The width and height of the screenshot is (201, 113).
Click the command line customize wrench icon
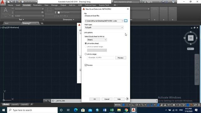[x=49, y=101]
